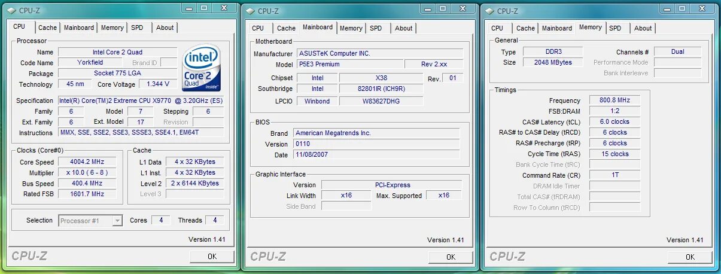The image size is (721, 274).
Task: Click the Graphic Interface Version value PCI-Express
Action: [x=392, y=185]
